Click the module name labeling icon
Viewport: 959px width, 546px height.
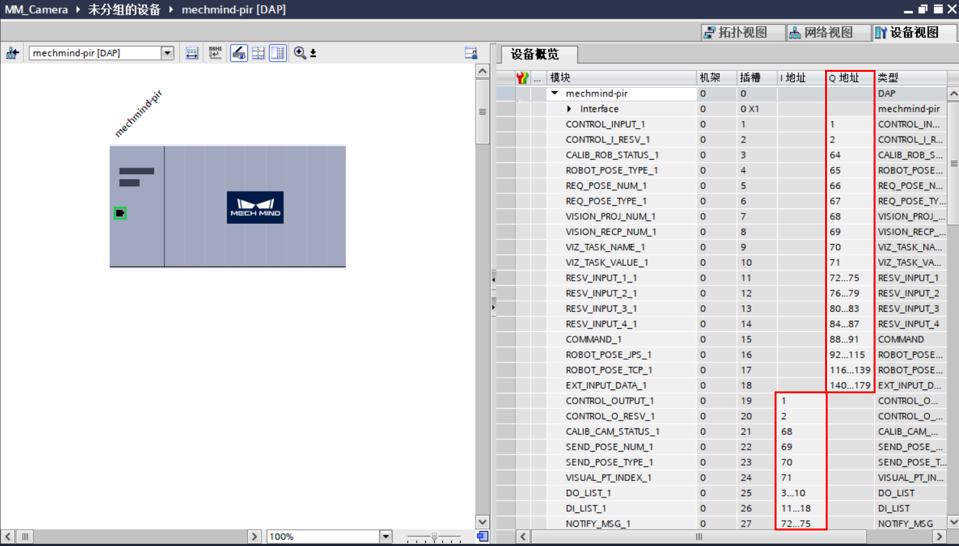click(x=215, y=52)
